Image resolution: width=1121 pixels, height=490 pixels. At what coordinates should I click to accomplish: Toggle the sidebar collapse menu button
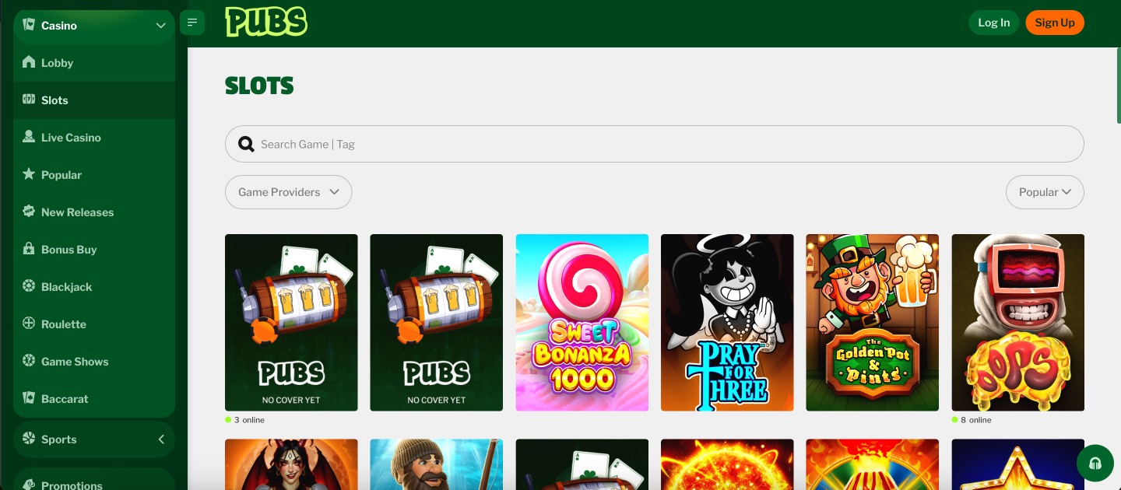[x=192, y=23]
